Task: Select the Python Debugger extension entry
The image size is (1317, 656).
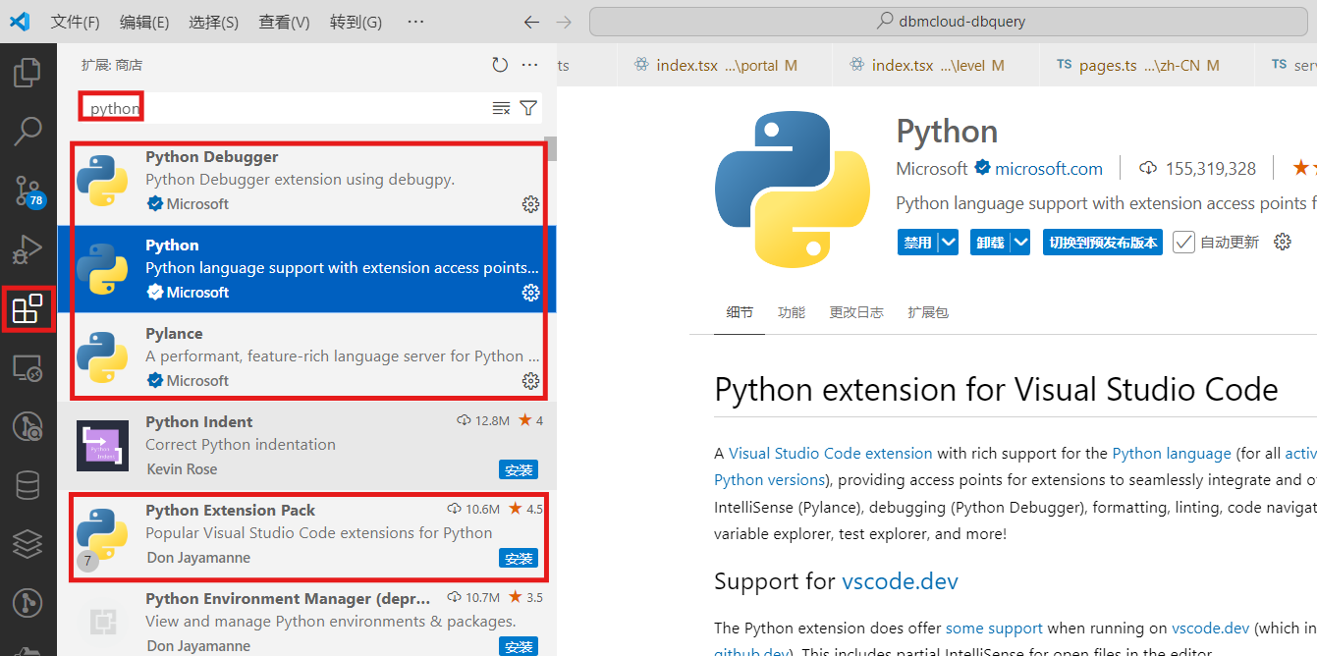Action: pyautogui.click(x=306, y=181)
